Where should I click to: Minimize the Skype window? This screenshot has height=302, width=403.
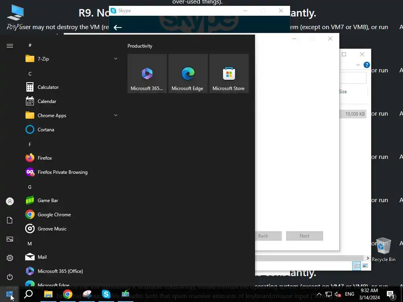coord(245,11)
